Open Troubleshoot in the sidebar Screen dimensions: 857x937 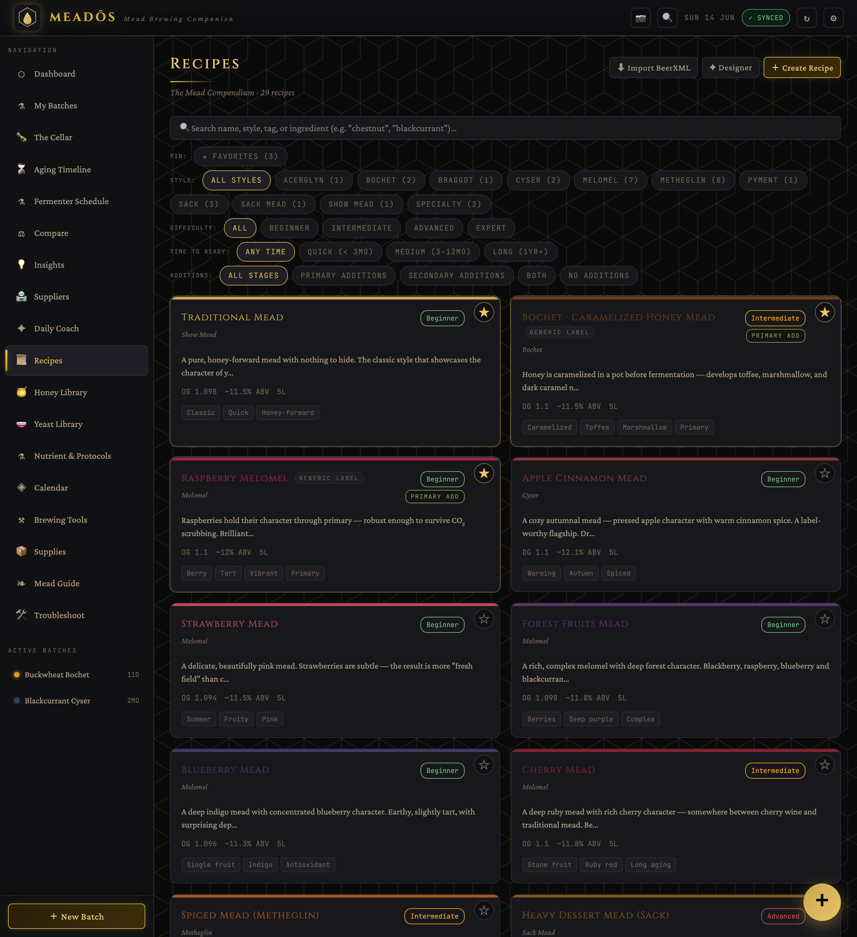pyautogui.click(x=76, y=615)
